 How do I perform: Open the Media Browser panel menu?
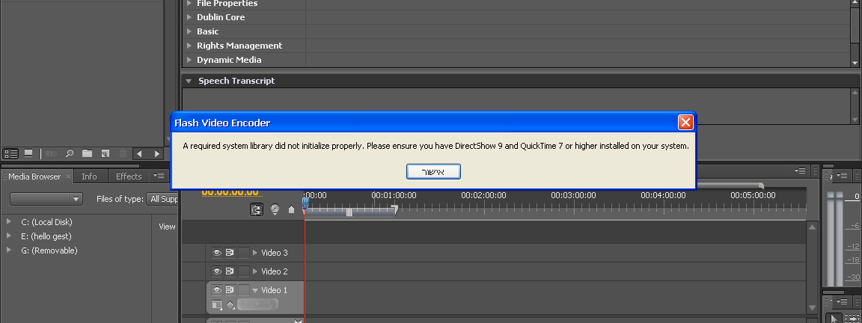coord(159,176)
